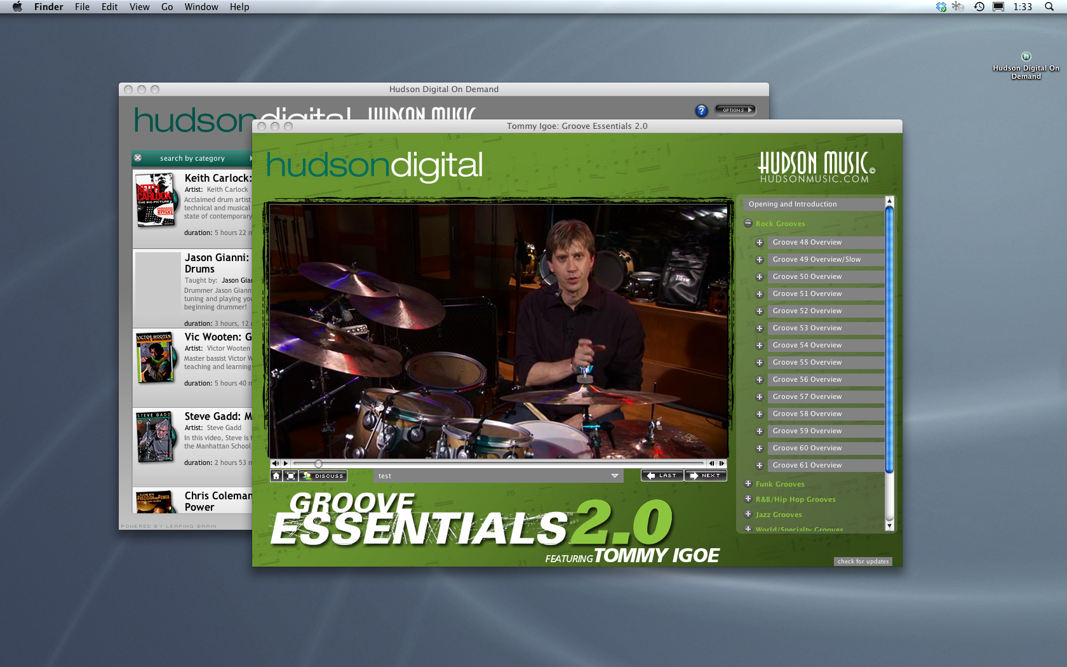The image size is (1067, 667).
Task: Expand Groove 48 Overview
Action: pos(759,243)
